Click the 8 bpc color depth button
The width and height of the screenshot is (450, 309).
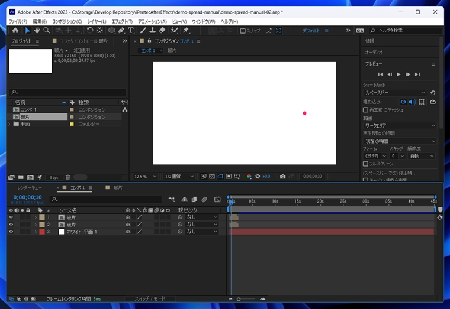[x=54, y=178]
